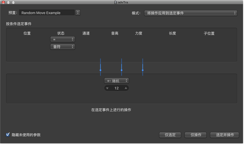Click the 位置 column header
The image size is (244, 144).
click(x=27, y=33)
